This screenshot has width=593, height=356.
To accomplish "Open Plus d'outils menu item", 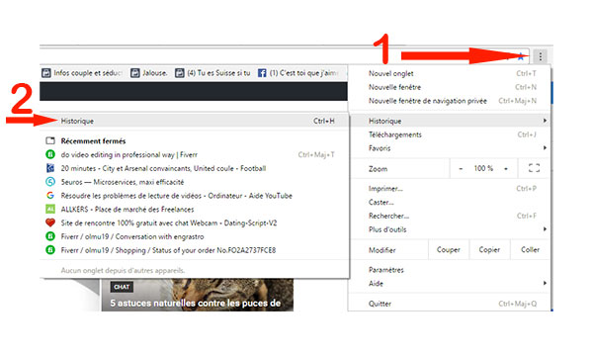I will [x=450, y=229].
